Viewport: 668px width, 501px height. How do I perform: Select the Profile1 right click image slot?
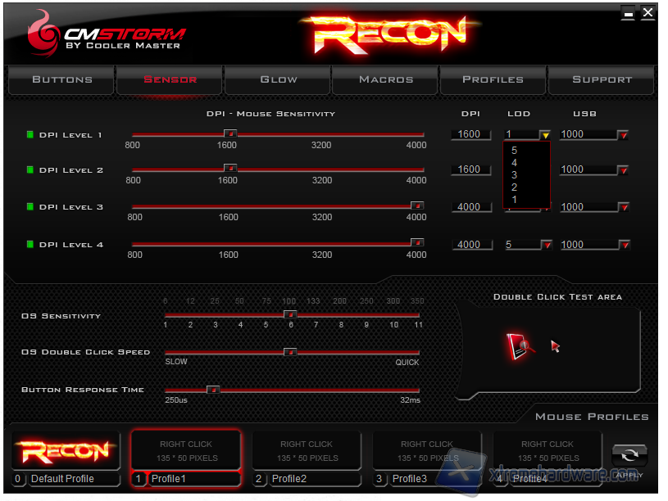pos(186,451)
